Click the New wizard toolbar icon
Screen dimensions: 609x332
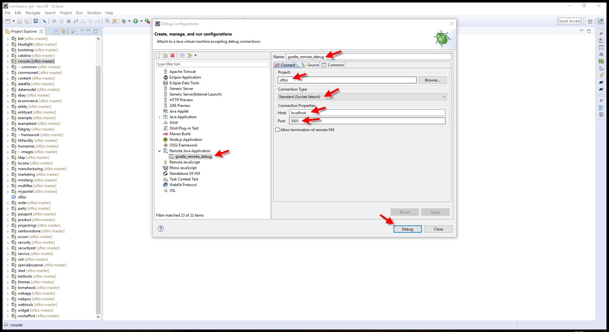pyautogui.click(x=8, y=21)
